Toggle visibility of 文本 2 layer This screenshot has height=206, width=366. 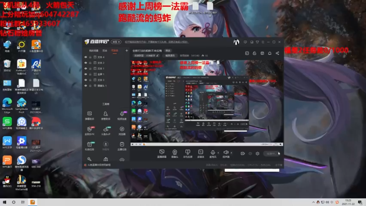(86, 63)
